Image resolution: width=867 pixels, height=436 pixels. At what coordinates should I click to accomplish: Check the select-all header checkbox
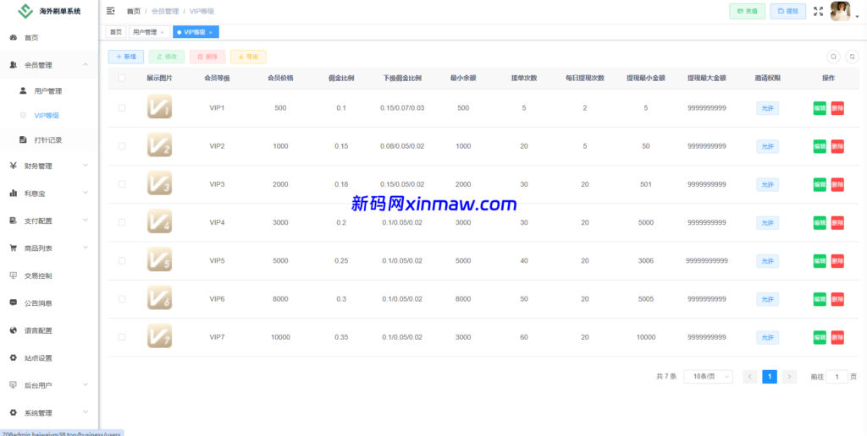122,78
